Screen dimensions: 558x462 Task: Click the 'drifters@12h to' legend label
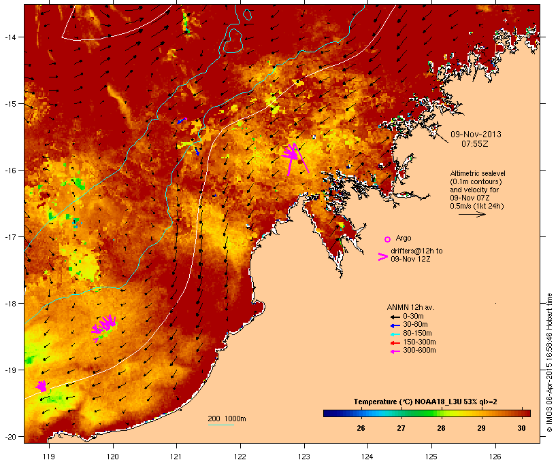coord(416,251)
